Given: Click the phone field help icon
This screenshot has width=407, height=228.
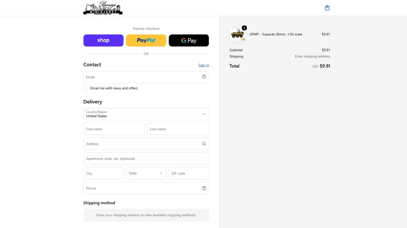Looking at the screenshot, I should point(204,188).
